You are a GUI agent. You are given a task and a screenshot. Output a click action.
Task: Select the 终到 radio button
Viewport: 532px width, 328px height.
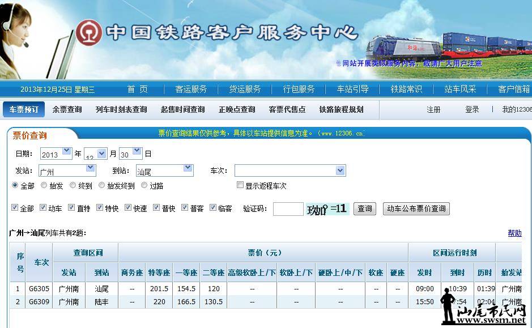click(73, 185)
